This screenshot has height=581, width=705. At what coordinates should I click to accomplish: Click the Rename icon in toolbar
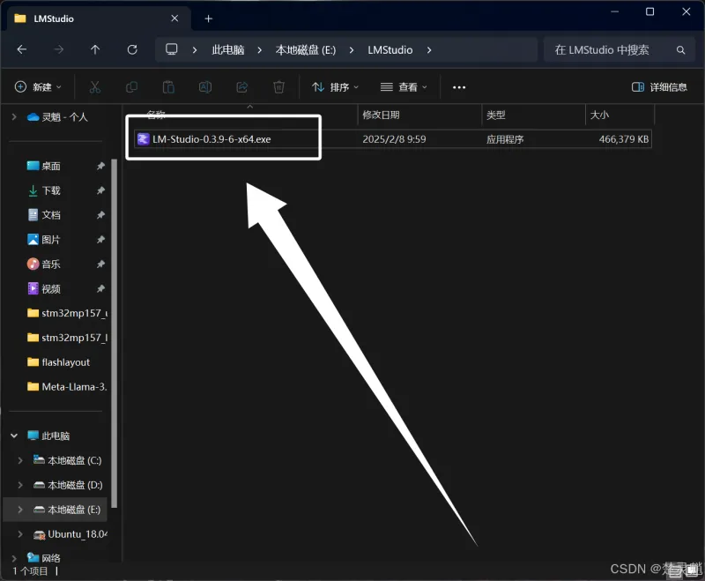tap(205, 87)
